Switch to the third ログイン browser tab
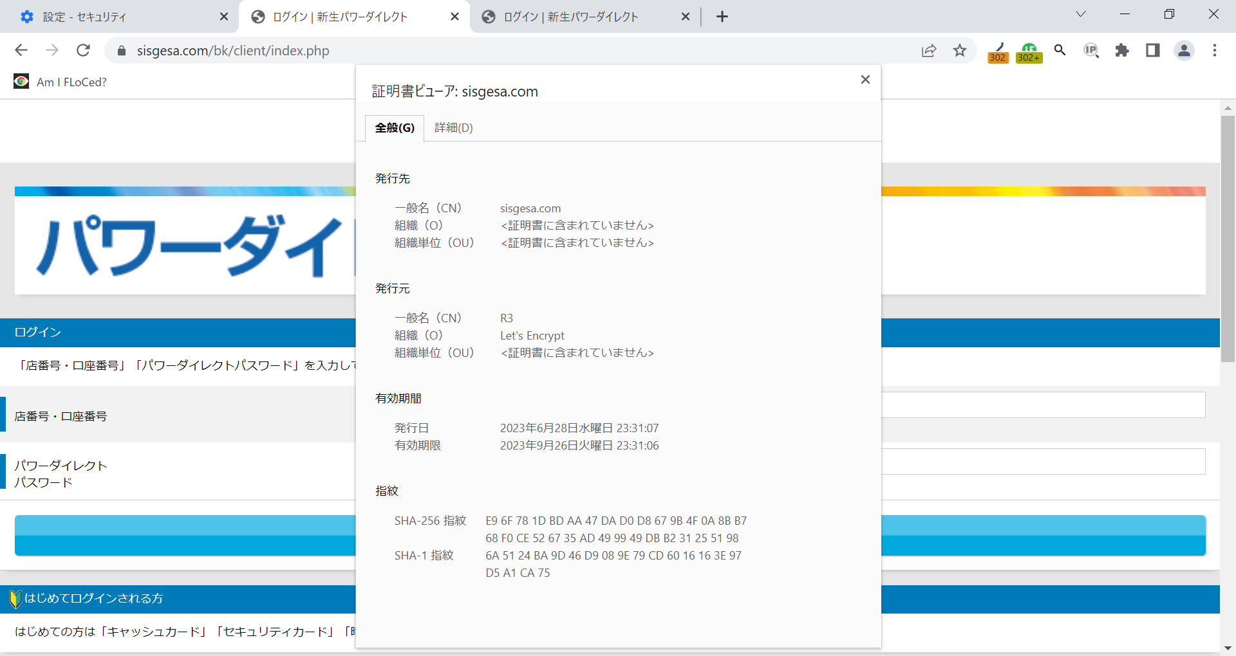 coord(579,17)
